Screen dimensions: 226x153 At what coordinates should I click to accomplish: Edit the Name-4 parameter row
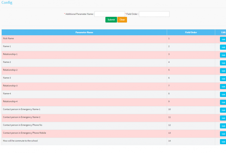coord(223,94)
